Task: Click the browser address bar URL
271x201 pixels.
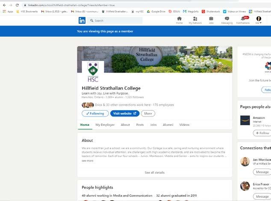Action: [71, 5]
